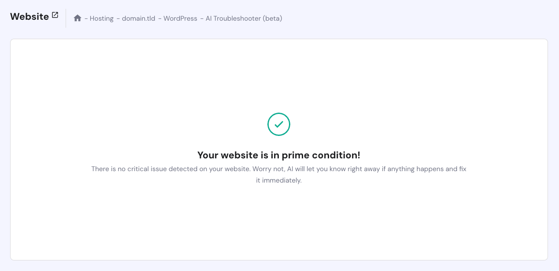Click the heading Your website is in prime condition
This screenshot has height=271, width=559.
coord(278,155)
